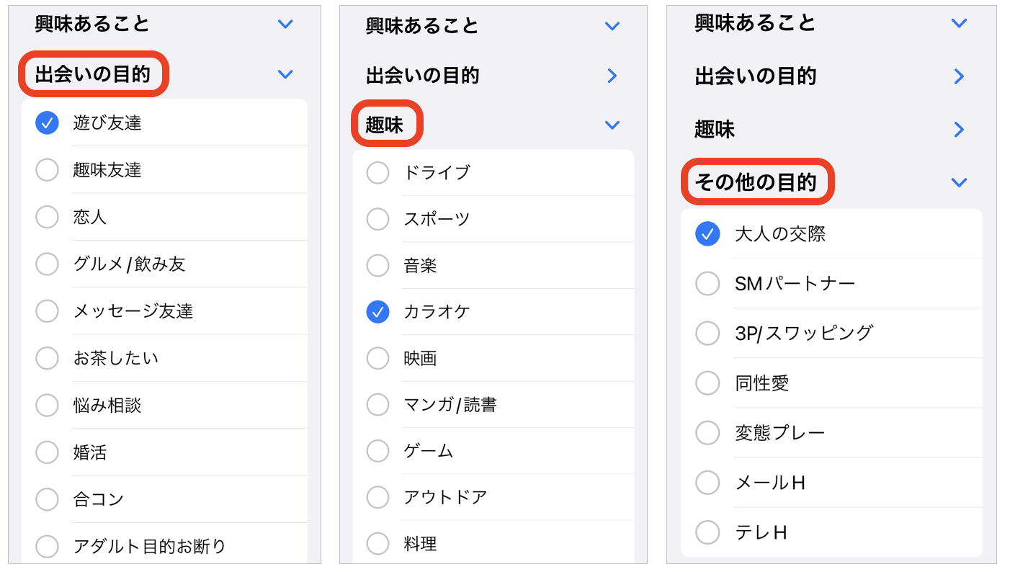Select グルメ/飲み友 option

(x=47, y=264)
